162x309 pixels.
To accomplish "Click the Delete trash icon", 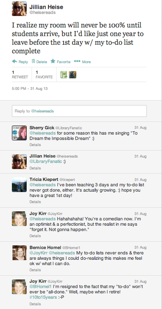I will tap(33, 61).
